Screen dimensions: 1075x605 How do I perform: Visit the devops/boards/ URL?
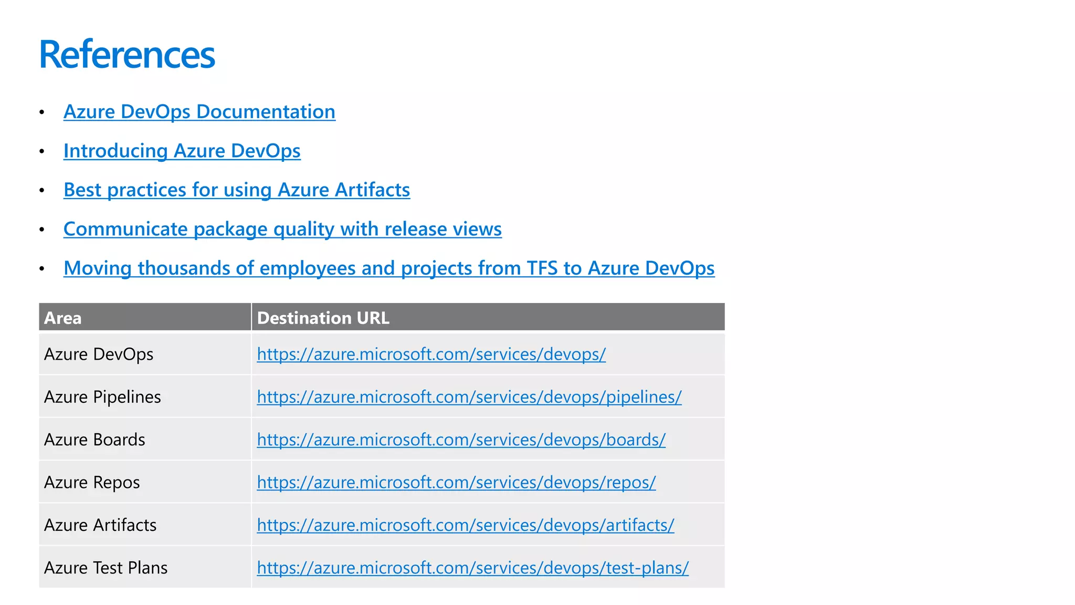click(461, 440)
